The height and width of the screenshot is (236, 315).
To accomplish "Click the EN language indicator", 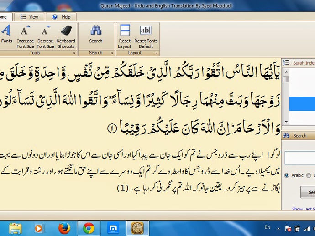I will [x=268, y=227].
